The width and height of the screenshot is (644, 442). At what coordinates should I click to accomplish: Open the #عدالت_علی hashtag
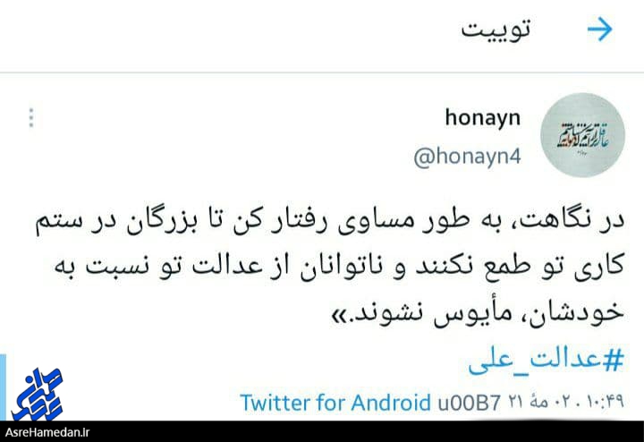(547, 360)
